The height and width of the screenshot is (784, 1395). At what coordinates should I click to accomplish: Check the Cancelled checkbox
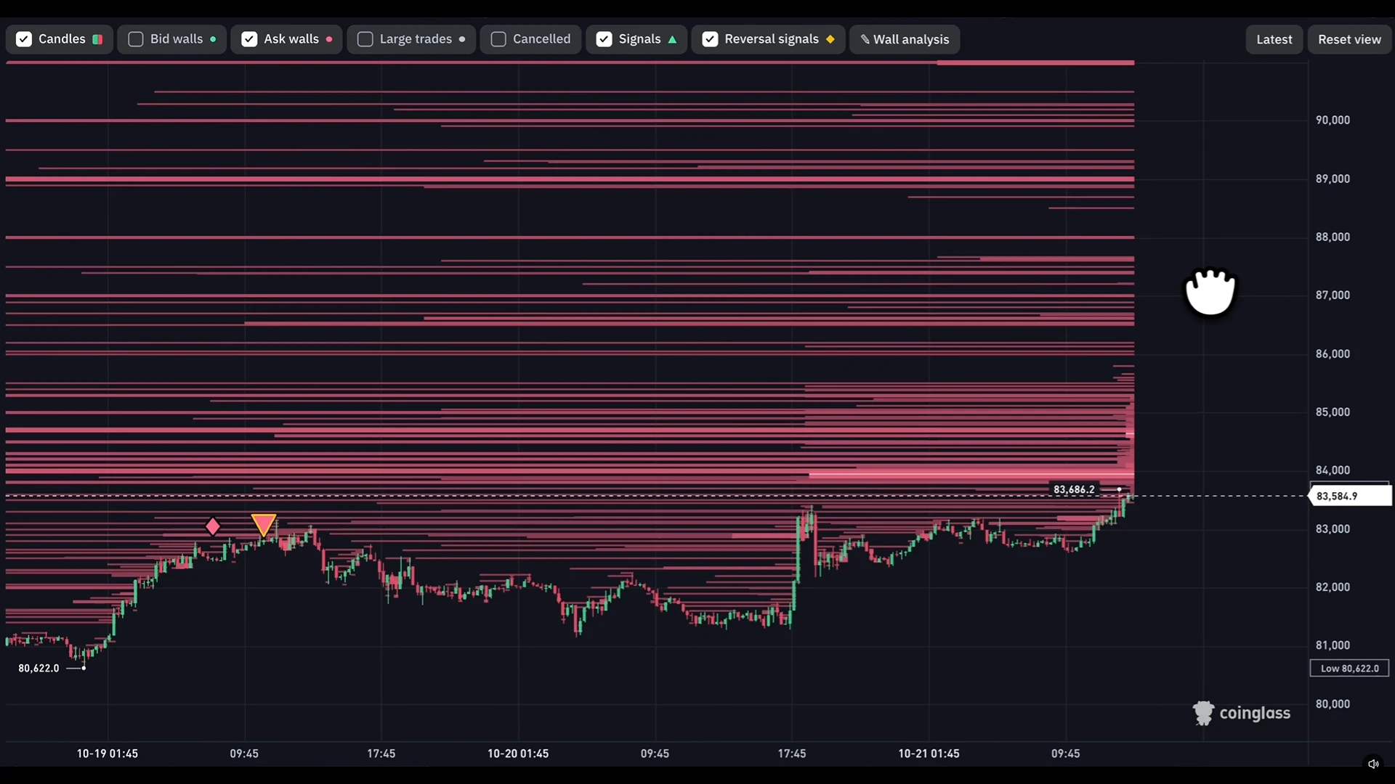point(498,39)
